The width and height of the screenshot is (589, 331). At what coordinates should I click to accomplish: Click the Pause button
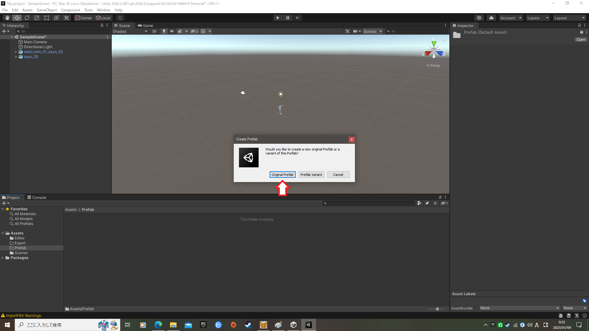click(288, 18)
